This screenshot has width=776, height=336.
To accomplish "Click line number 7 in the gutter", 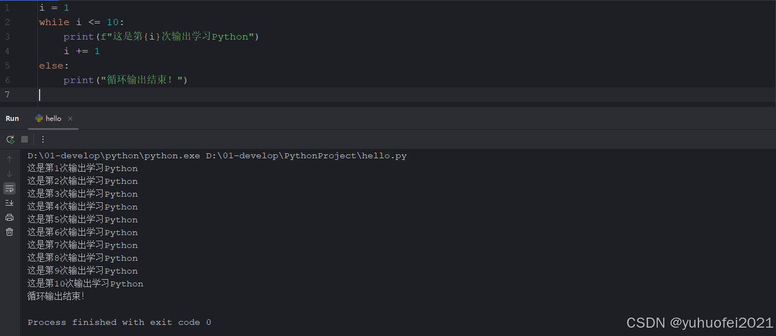I will tap(7, 95).
